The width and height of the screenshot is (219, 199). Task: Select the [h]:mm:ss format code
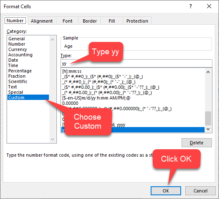click(x=72, y=71)
